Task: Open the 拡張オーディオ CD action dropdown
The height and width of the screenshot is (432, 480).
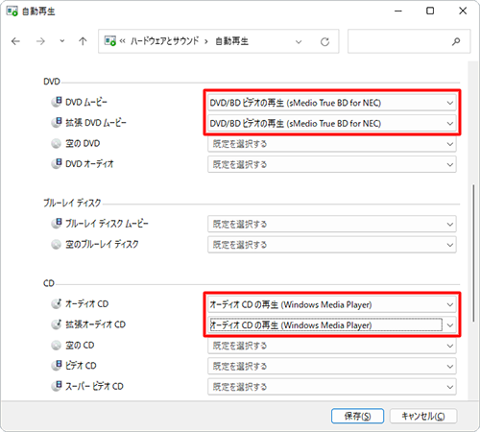Action: pos(332,325)
